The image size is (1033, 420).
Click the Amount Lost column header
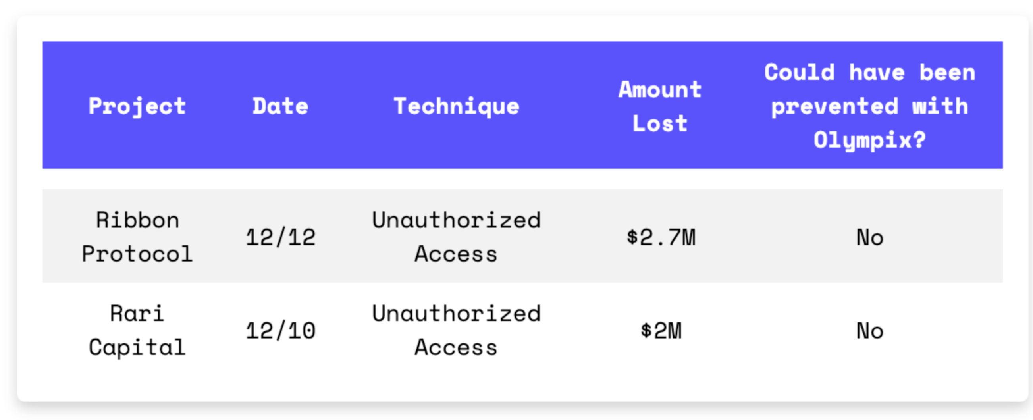(x=660, y=106)
